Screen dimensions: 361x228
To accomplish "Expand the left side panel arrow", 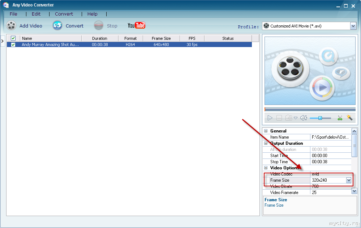I will (2, 41).
